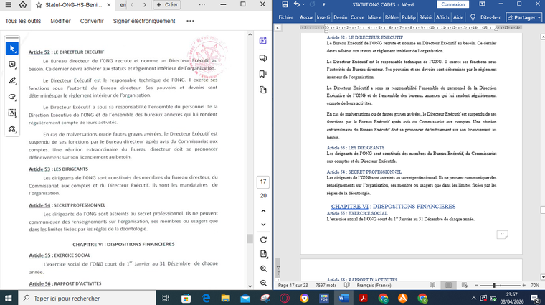This screenshot has width=545, height=305.
Task: Click the zoom in plus in Word
Action: (523, 285)
